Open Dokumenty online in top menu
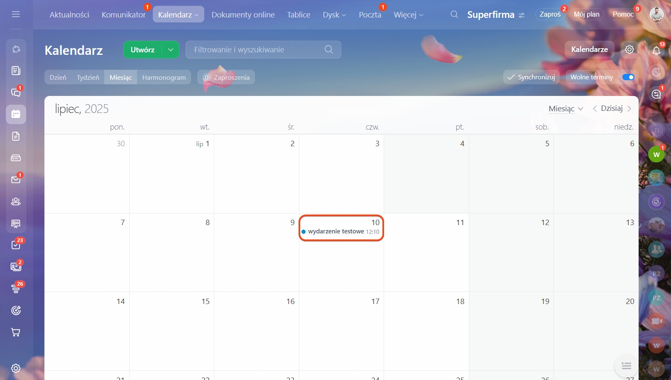The width and height of the screenshot is (671, 380). click(x=243, y=15)
